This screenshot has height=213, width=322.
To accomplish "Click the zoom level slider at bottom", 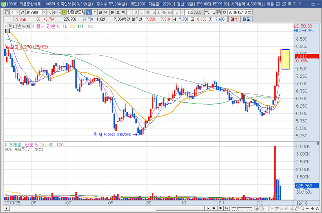I will click(242, 208).
